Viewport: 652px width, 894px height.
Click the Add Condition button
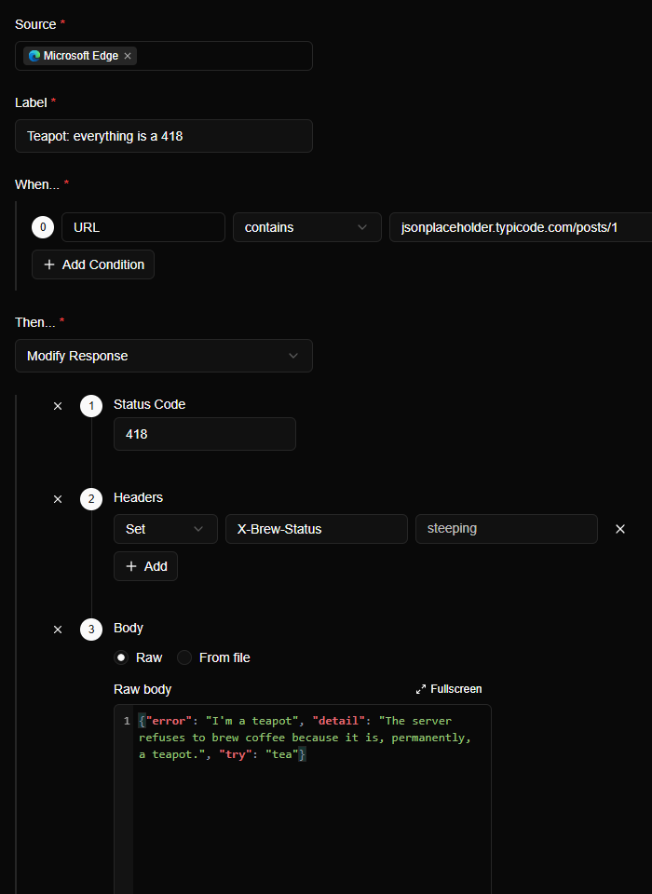coord(93,264)
